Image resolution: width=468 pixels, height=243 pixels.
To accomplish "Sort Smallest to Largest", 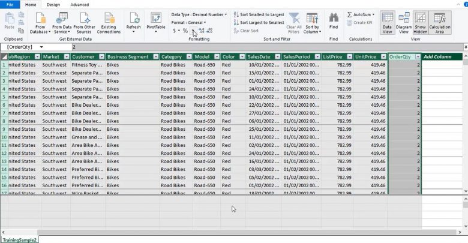I will (259, 14).
